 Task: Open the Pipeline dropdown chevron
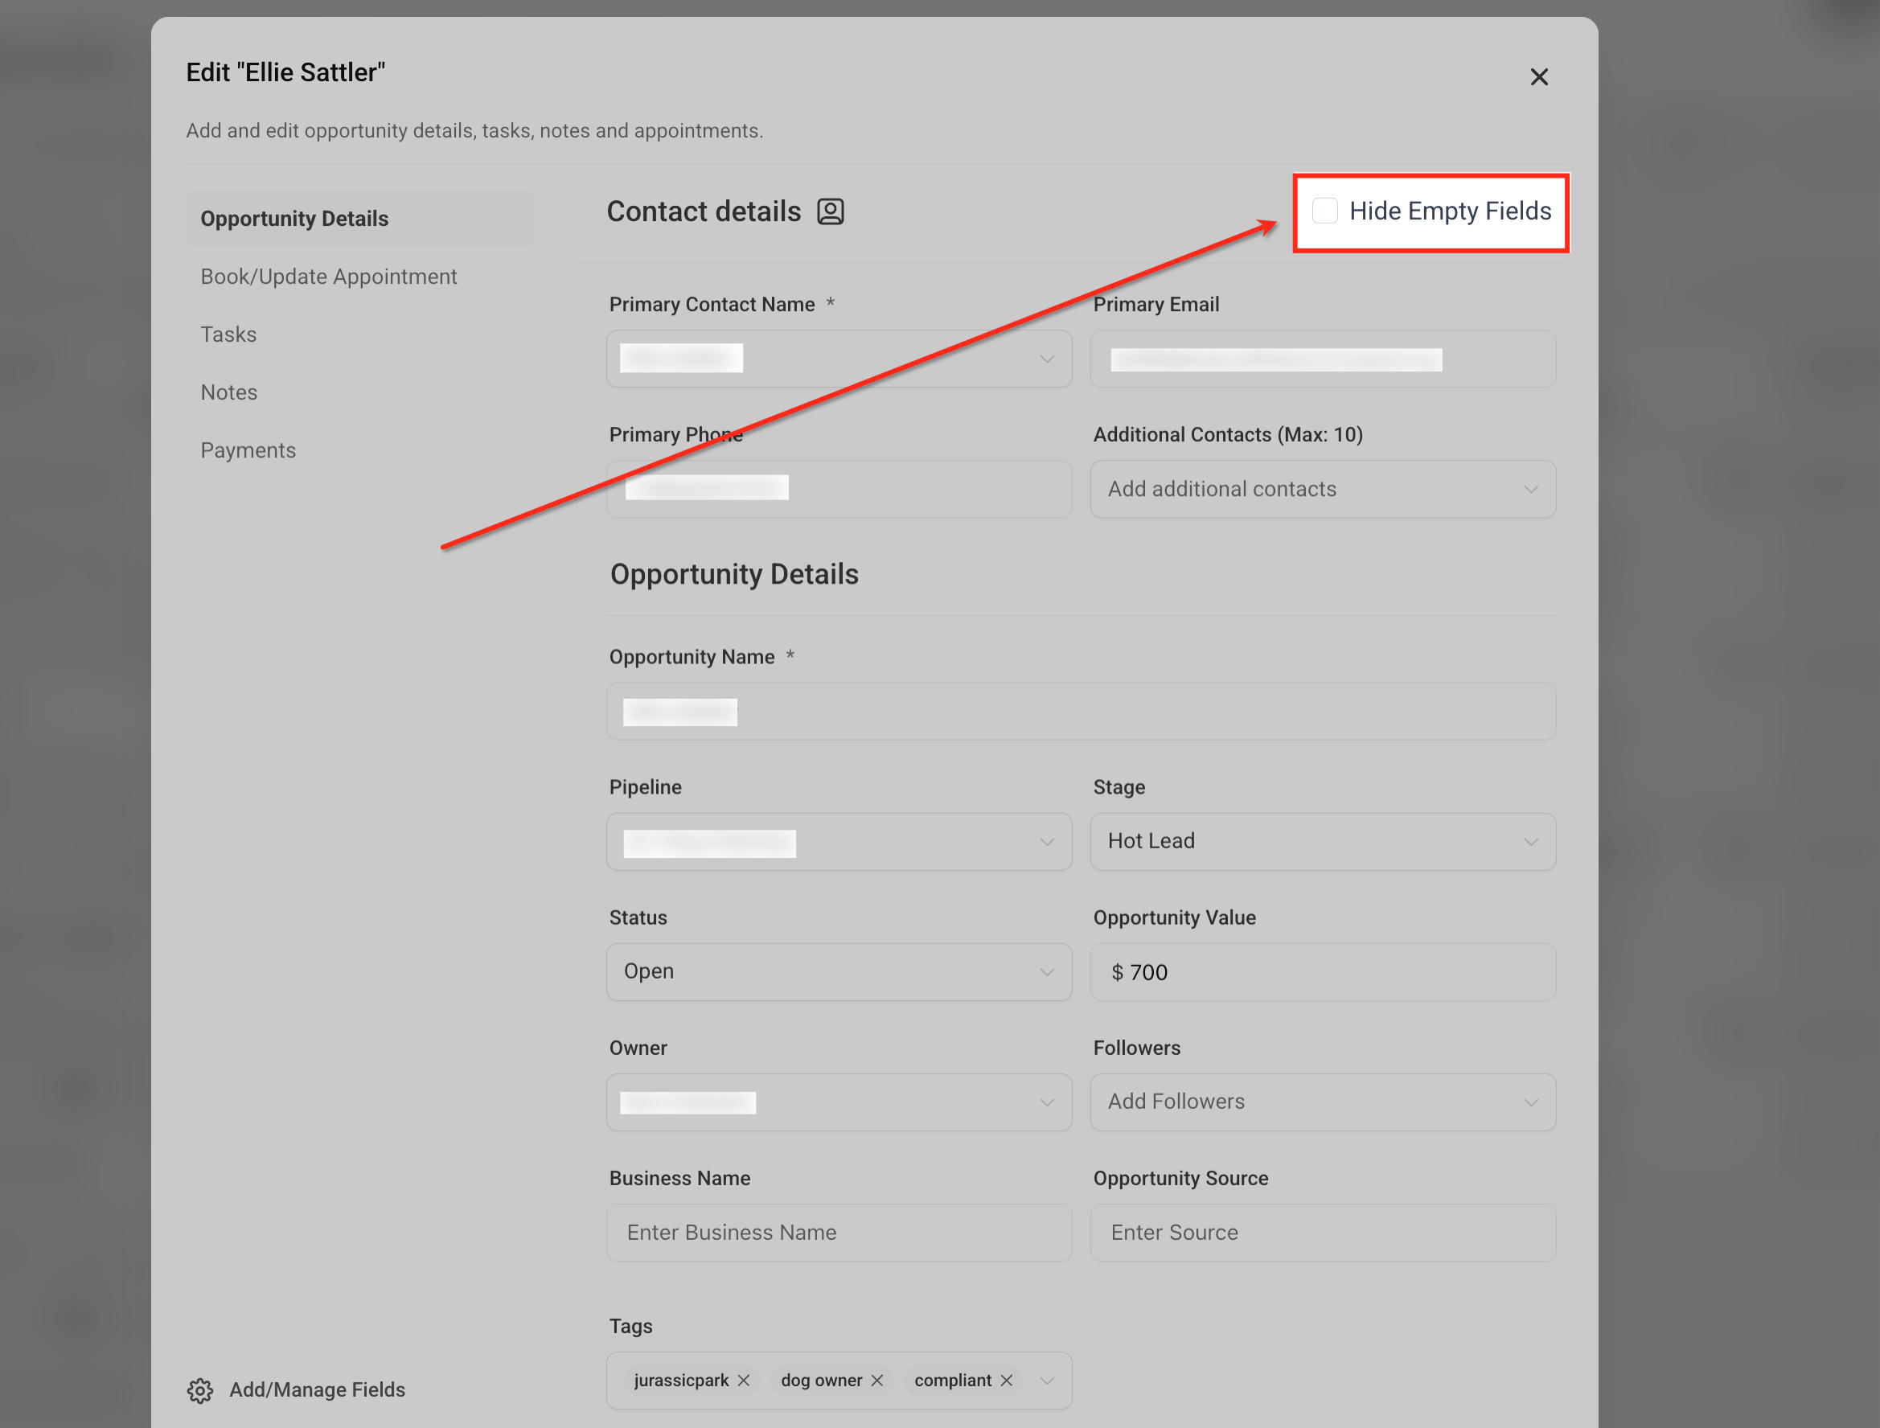coord(1046,842)
